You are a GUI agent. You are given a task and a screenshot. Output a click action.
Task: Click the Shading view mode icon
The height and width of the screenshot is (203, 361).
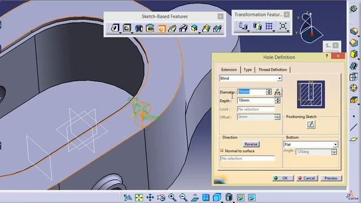(228, 197)
